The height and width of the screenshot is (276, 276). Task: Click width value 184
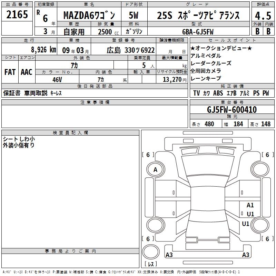click(238, 124)
